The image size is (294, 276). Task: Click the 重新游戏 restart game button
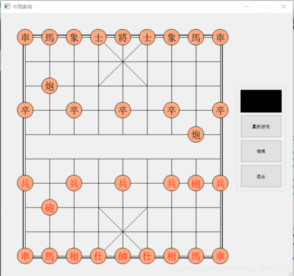click(261, 127)
